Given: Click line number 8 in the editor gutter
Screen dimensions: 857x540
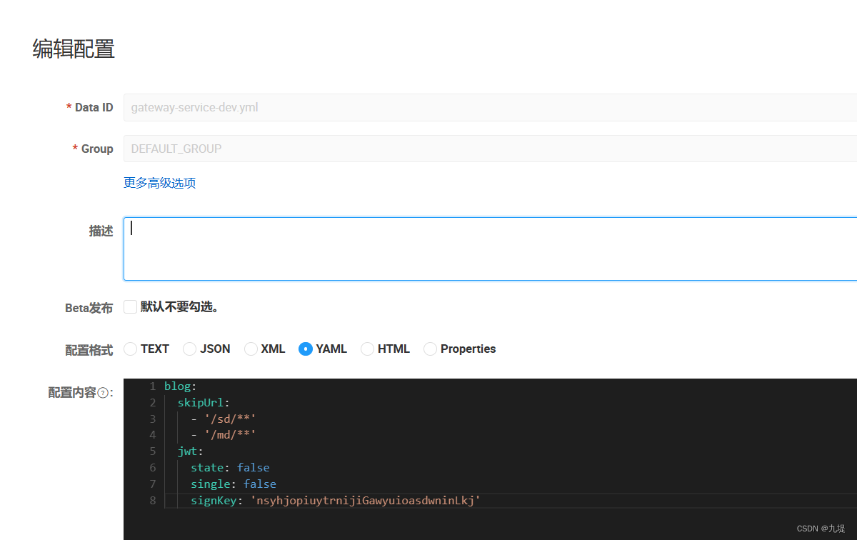Looking at the screenshot, I should (x=153, y=501).
